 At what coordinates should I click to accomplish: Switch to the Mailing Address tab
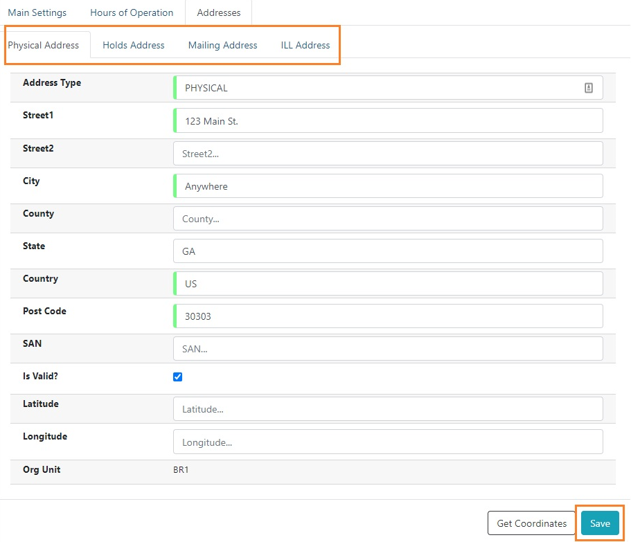(x=222, y=45)
